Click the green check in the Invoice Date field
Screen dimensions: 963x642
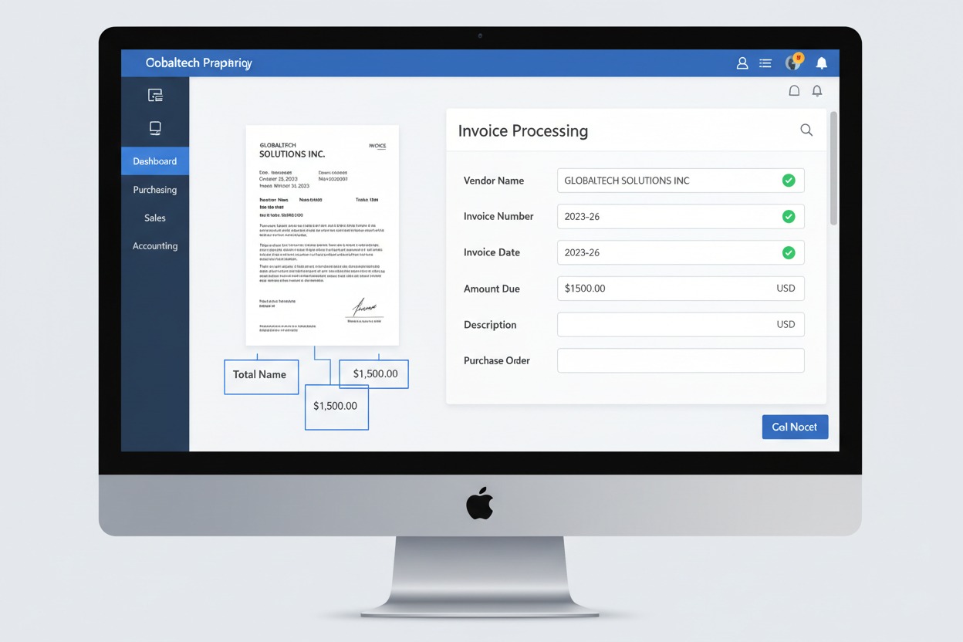tap(789, 252)
